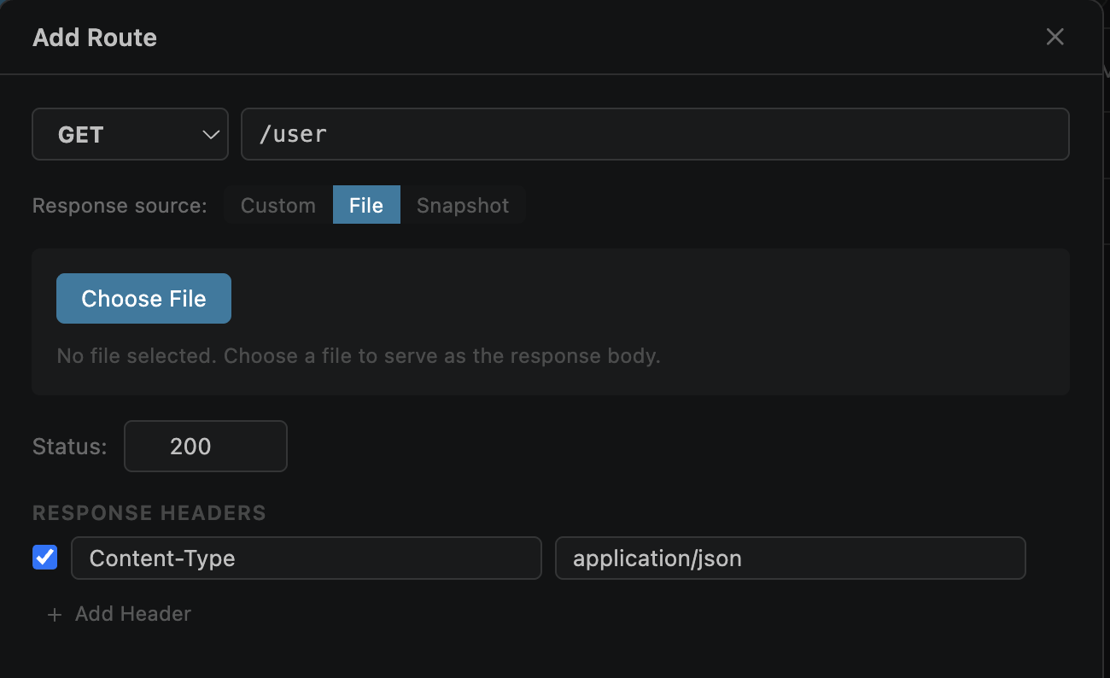This screenshot has height=678, width=1110.
Task: Uncheck the Content-Type header checkbox
Action: point(44,558)
